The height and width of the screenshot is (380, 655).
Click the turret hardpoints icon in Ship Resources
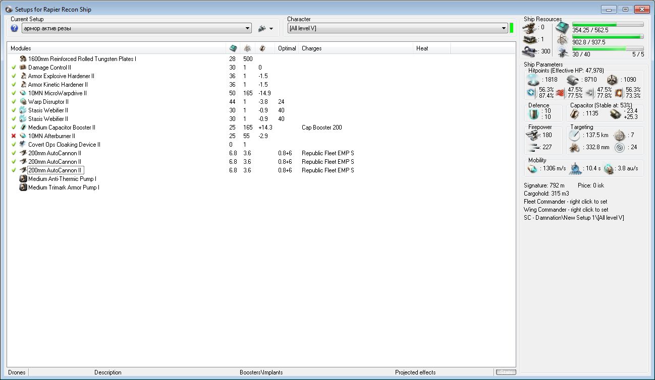[529, 27]
